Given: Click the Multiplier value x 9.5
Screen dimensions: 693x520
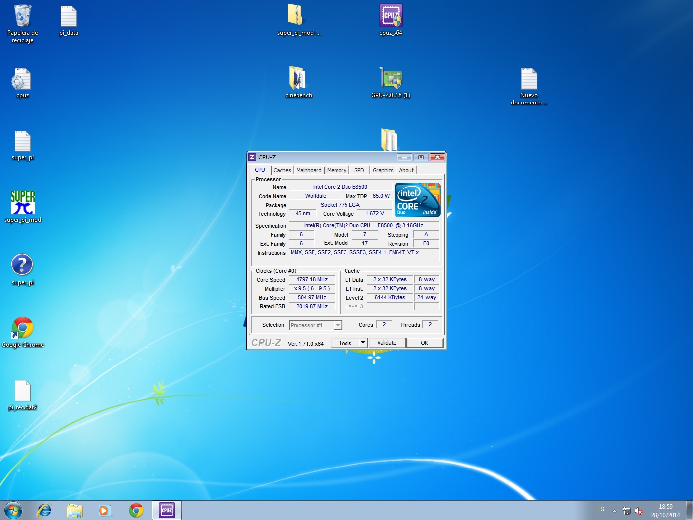Looking at the screenshot, I should click(312, 289).
